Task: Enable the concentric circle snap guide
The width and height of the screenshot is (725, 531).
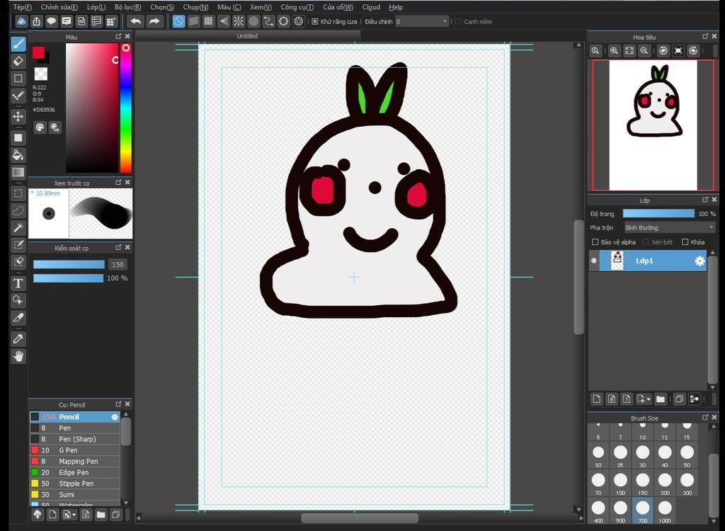Action: point(253,21)
